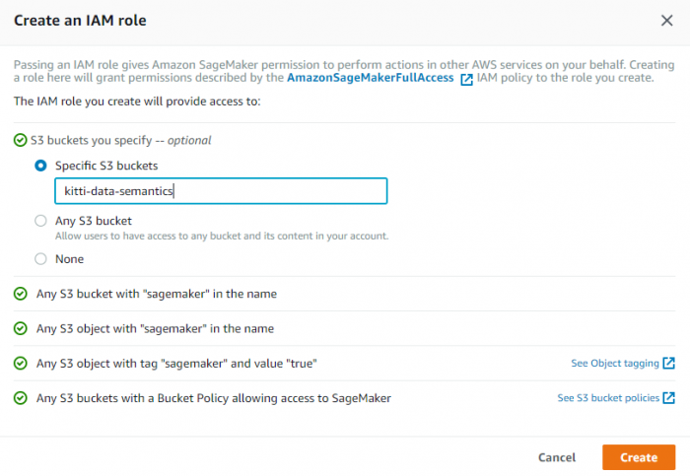The width and height of the screenshot is (690, 476).
Task: Click external icon next to S3 bucket policies
Action: 669,398
